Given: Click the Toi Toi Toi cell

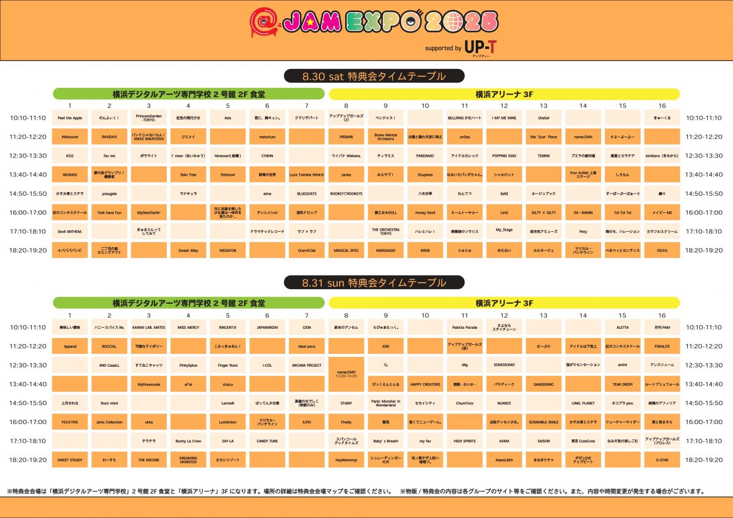Looking at the screenshot, I should click(x=622, y=212).
